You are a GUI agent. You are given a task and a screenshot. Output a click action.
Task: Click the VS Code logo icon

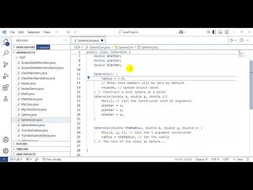4,32
